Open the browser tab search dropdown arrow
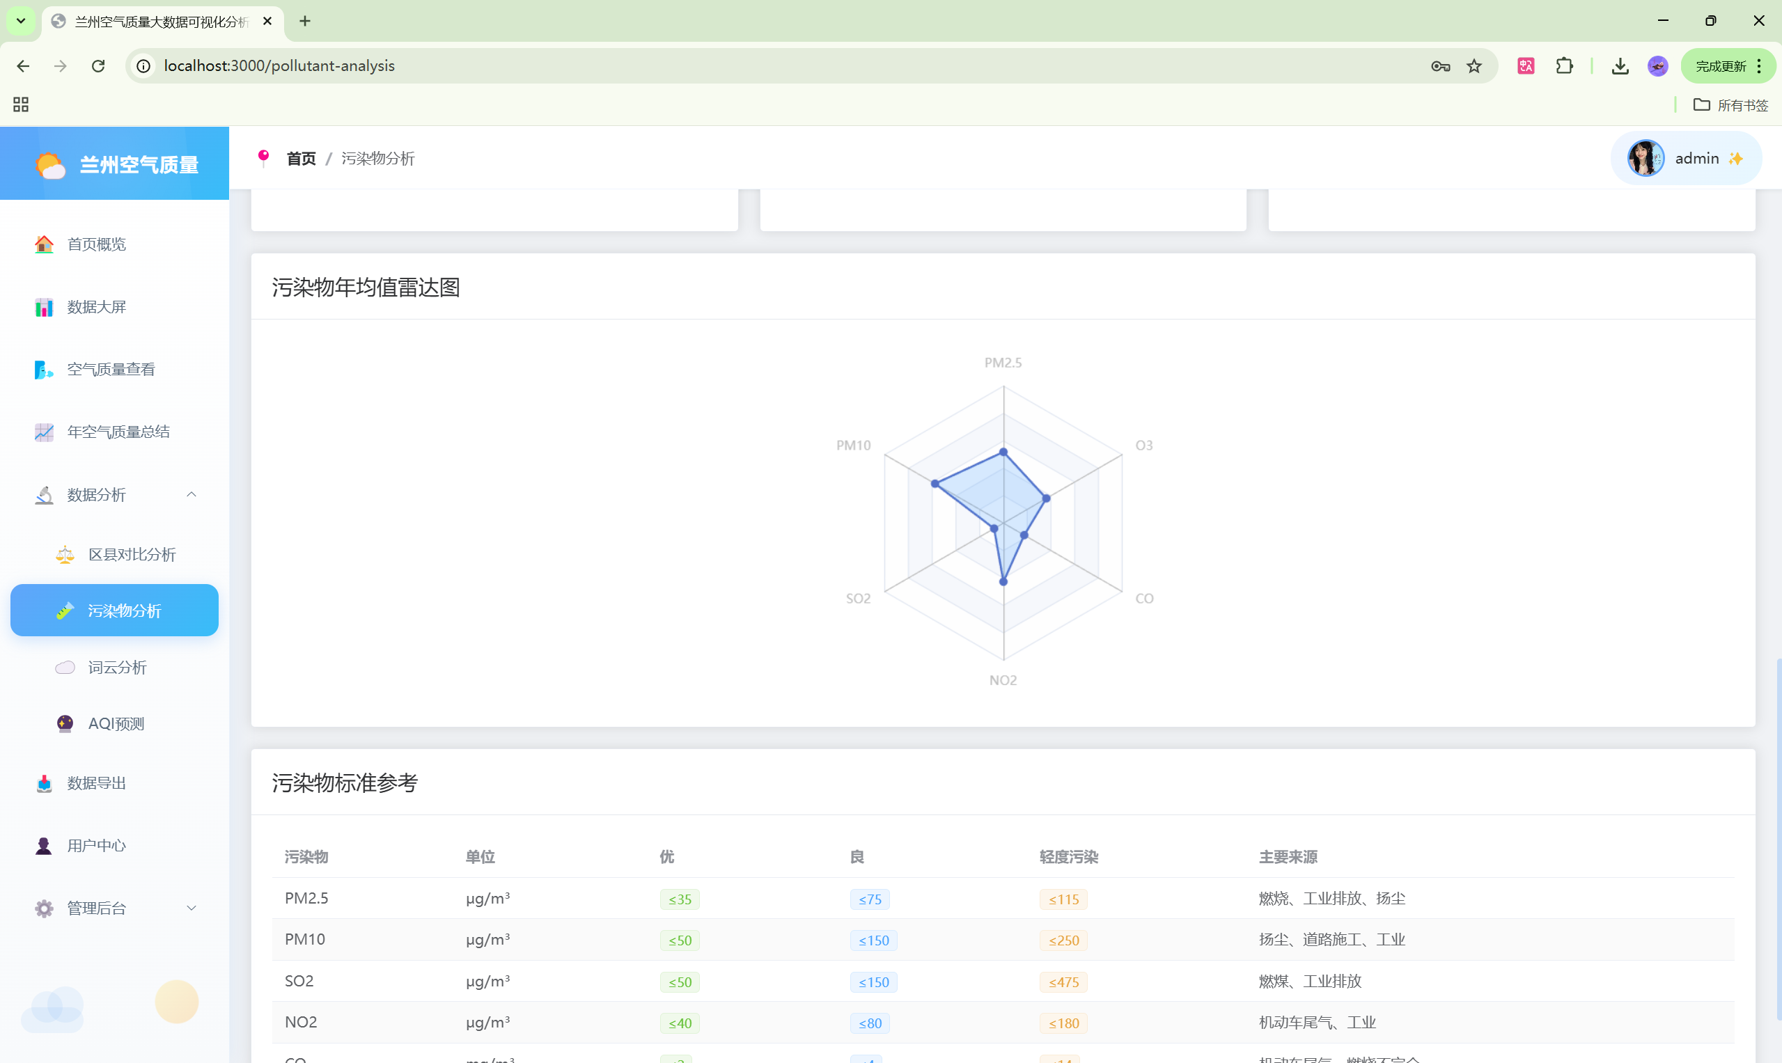This screenshot has height=1063, width=1782. tap(21, 21)
